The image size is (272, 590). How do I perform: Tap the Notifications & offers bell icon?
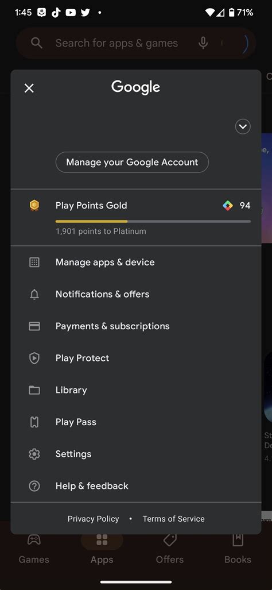[34, 294]
